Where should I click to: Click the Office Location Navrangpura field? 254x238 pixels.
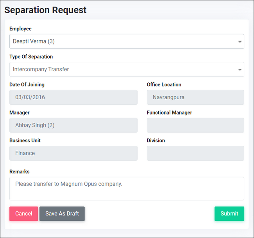click(x=195, y=97)
